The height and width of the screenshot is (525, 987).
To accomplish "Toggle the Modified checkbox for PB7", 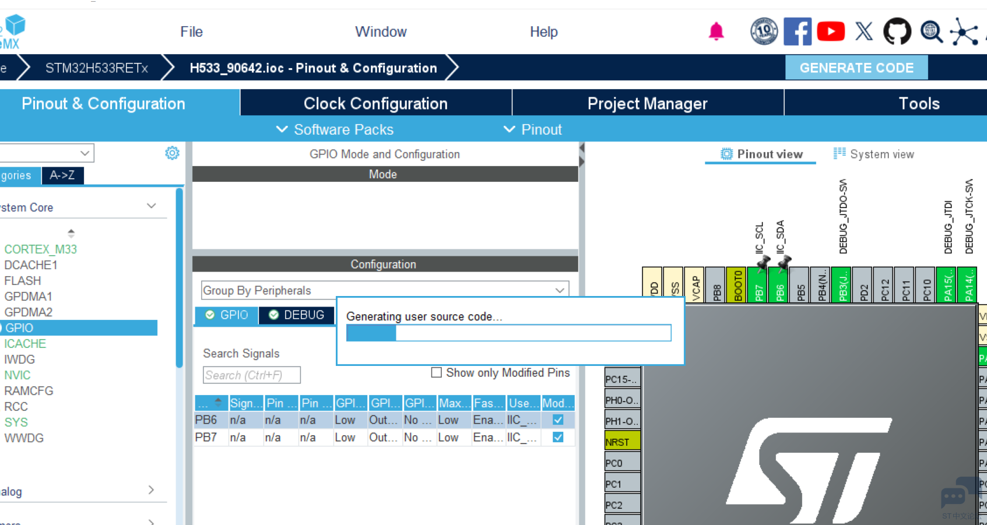I will click(x=558, y=437).
